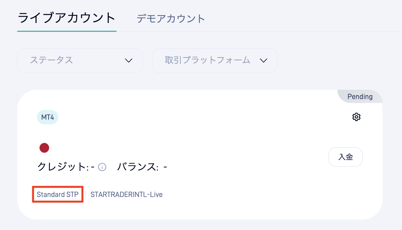Select the Standard STP account type label
Screen dimensions: 402x230
click(58, 194)
